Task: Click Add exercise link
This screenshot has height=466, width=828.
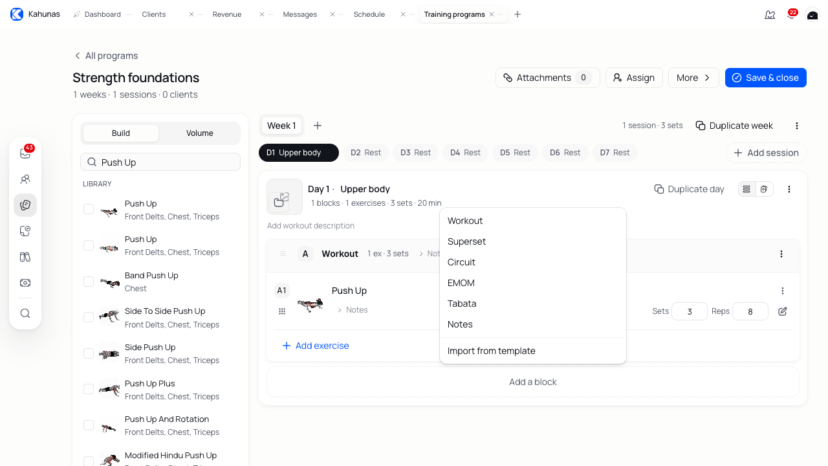Action: click(x=316, y=346)
